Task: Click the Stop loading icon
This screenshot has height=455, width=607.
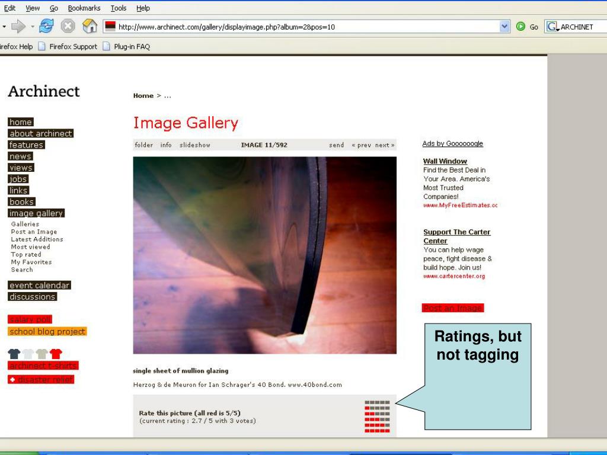Action: click(x=68, y=26)
